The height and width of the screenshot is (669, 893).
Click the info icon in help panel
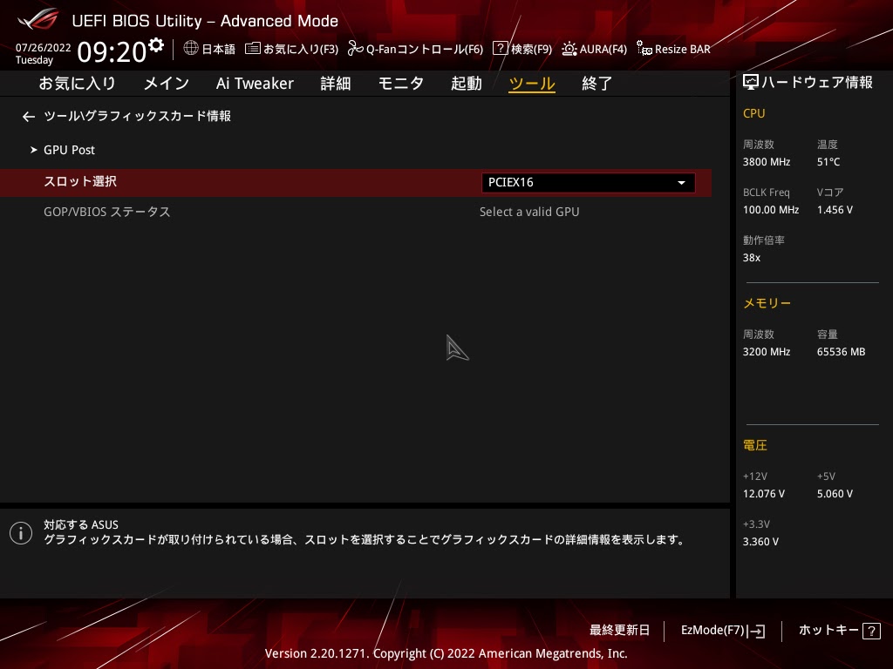coord(21,533)
